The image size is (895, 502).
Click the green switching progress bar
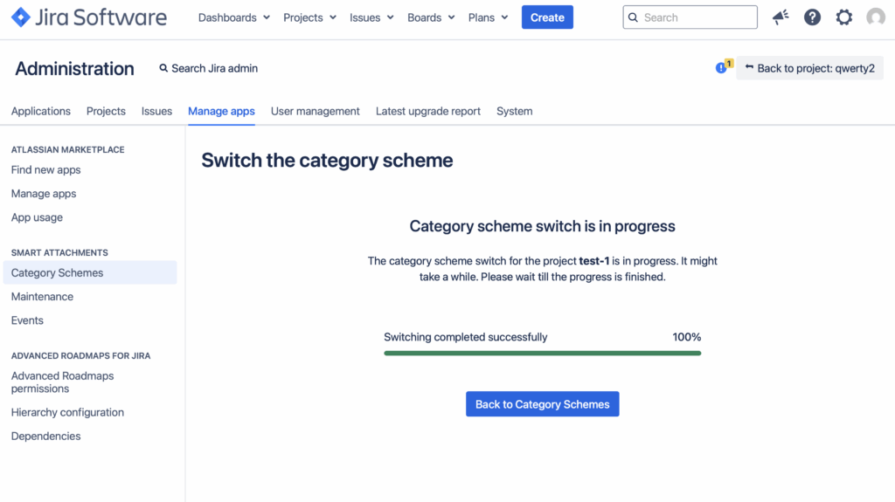coord(542,353)
